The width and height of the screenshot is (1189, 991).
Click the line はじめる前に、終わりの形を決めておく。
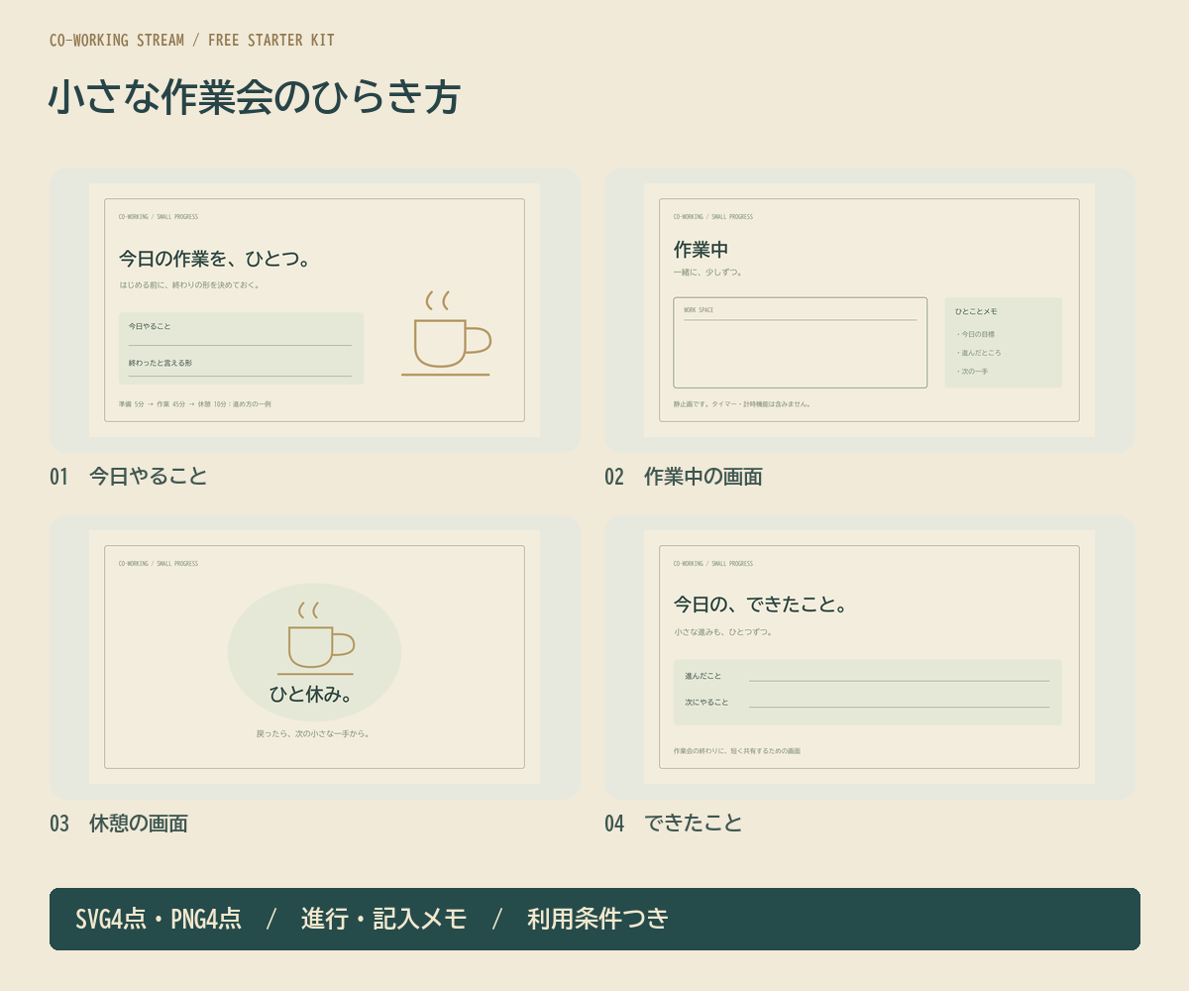click(x=189, y=285)
